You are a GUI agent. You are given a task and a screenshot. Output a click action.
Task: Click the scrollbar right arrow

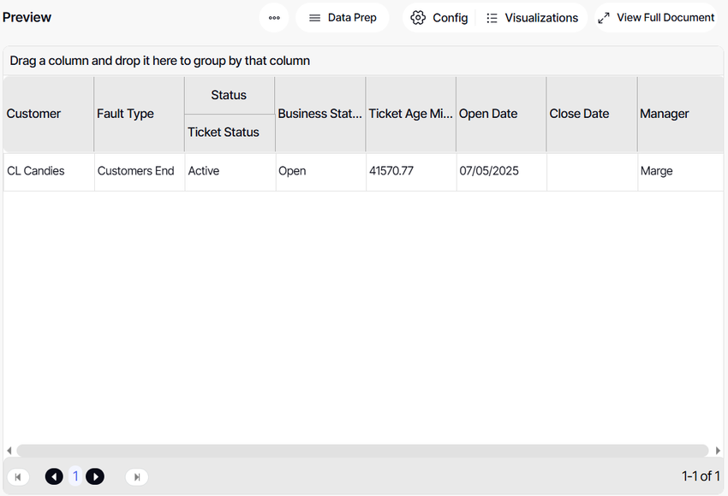click(717, 451)
